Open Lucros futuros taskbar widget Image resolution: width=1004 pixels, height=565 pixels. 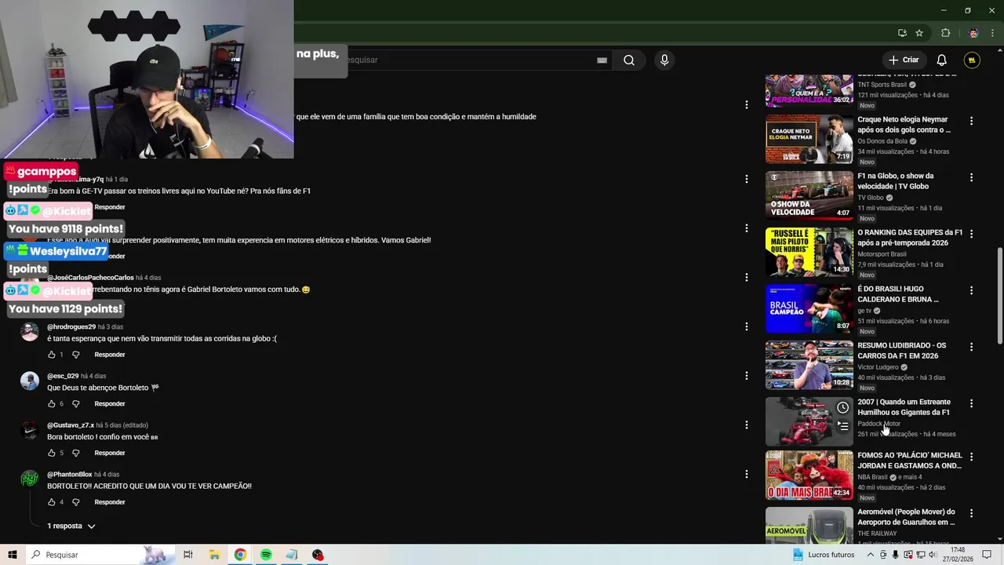(x=823, y=555)
